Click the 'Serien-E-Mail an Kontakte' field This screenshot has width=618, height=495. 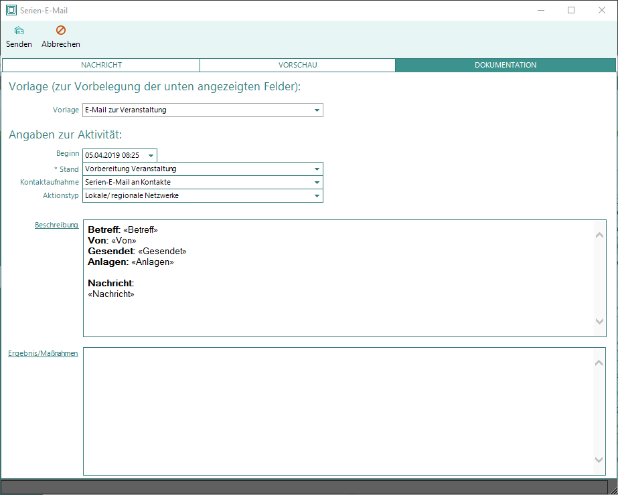[203, 183]
